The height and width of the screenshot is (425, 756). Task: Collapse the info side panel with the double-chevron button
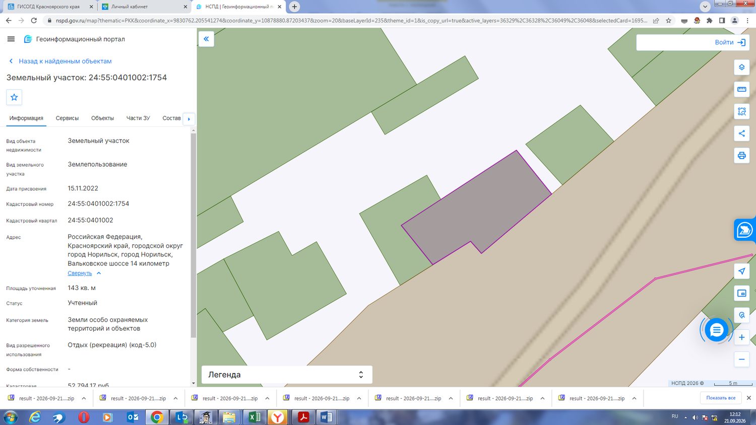[206, 39]
